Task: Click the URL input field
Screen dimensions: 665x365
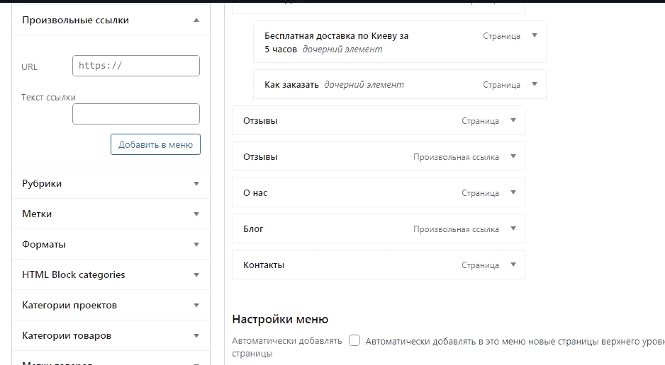Action: pyautogui.click(x=136, y=66)
